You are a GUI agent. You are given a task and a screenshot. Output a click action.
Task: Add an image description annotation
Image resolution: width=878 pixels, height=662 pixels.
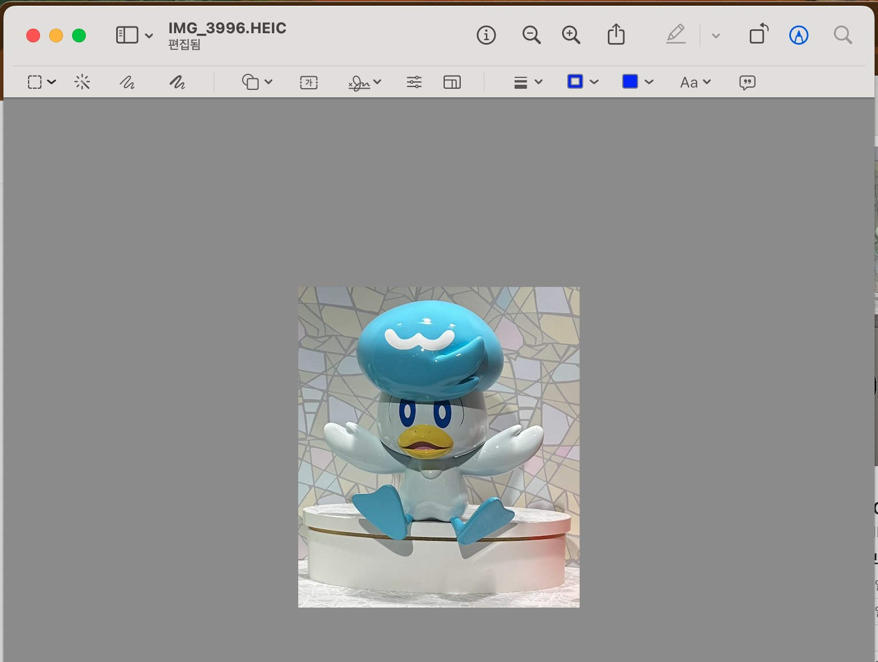[x=748, y=82]
